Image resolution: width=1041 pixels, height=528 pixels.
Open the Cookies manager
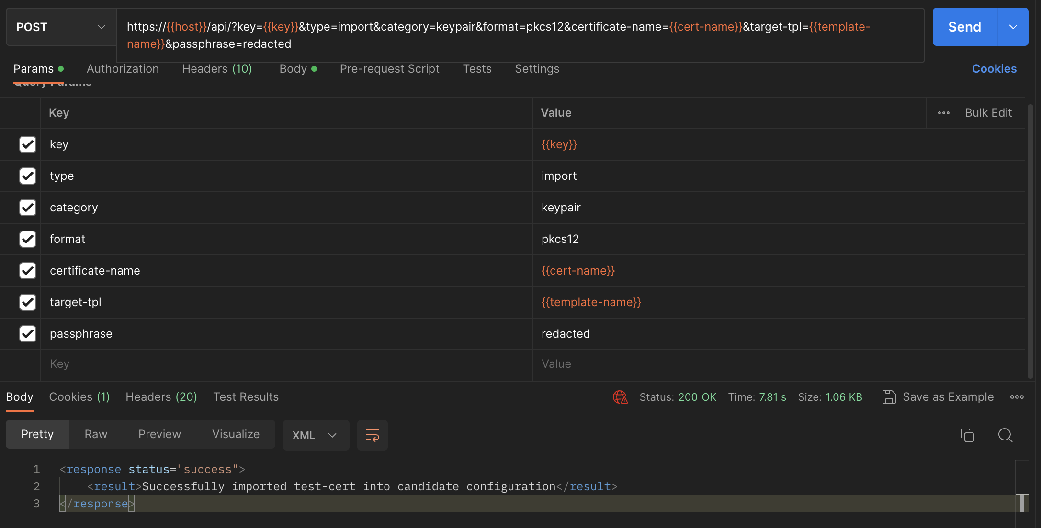pyautogui.click(x=994, y=69)
